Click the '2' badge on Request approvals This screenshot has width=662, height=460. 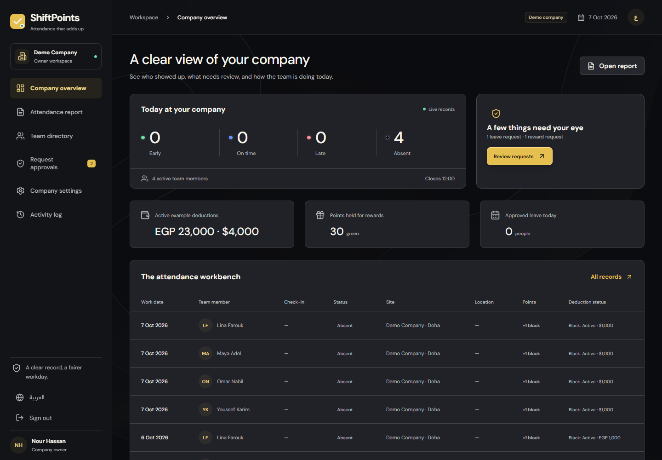click(91, 163)
